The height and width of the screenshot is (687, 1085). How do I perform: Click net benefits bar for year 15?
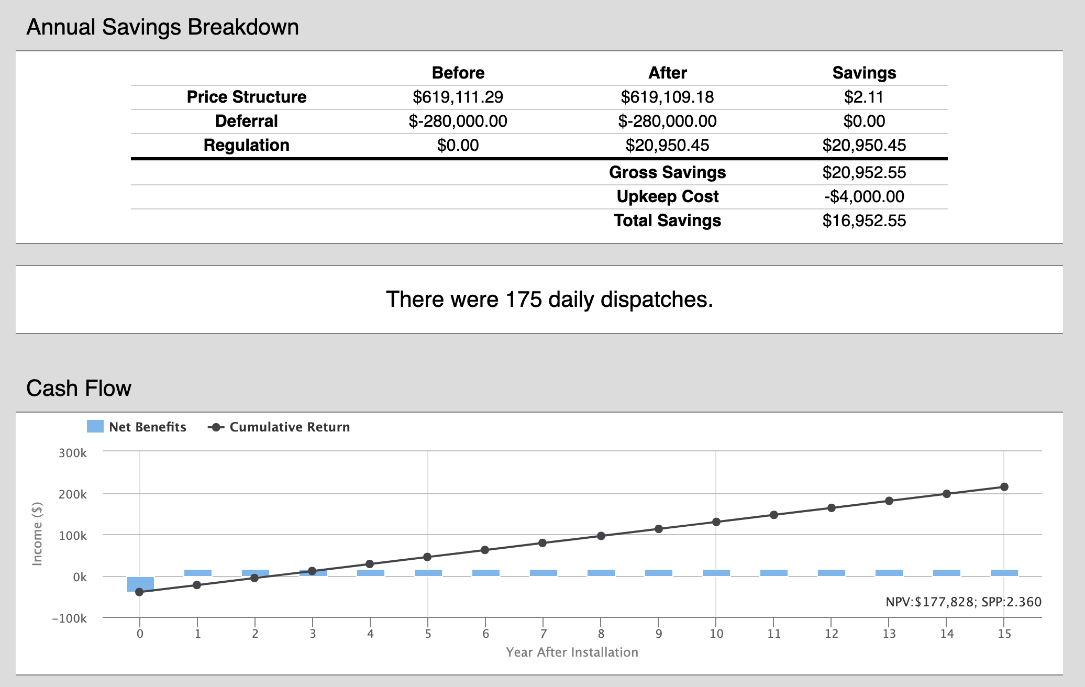coord(1004,573)
